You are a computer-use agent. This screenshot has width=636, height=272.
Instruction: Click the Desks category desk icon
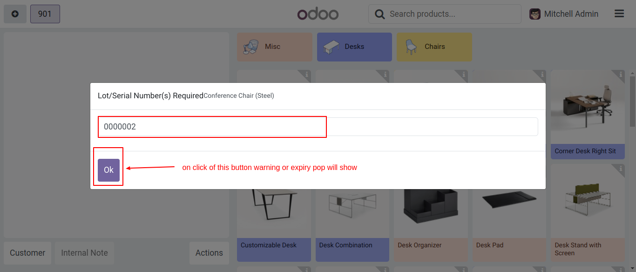pyautogui.click(x=331, y=47)
